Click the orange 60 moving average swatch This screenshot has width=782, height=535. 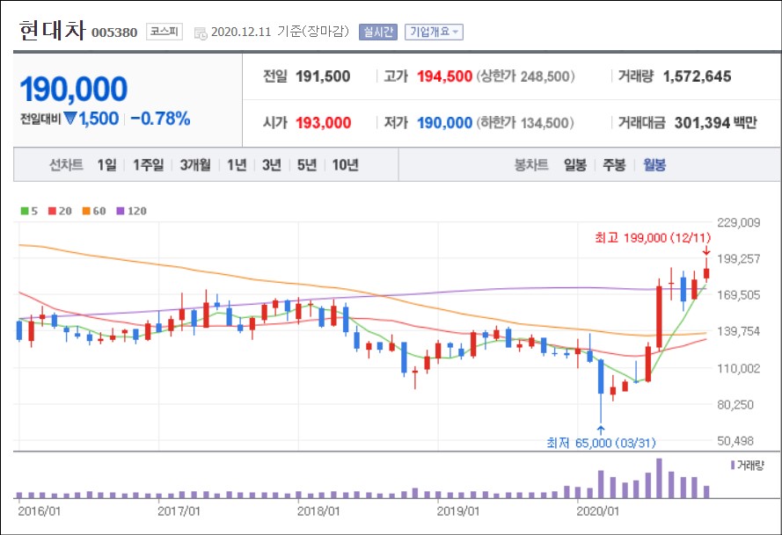[x=86, y=211]
